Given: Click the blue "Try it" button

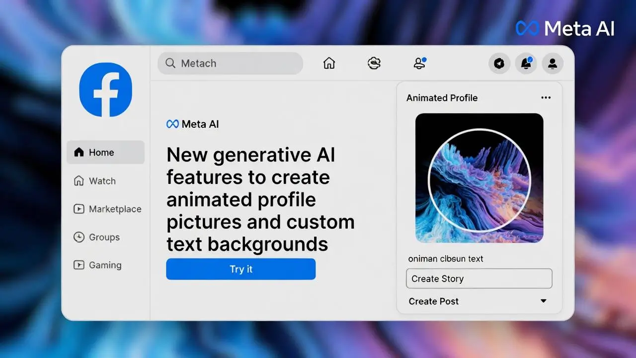Looking at the screenshot, I should click(241, 269).
